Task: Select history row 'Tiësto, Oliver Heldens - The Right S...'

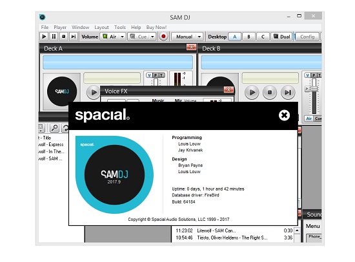Action: (x=233, y=238)
